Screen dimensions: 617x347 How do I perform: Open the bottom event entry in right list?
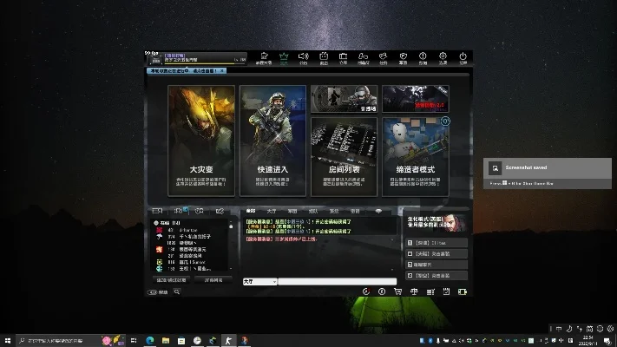436,275
